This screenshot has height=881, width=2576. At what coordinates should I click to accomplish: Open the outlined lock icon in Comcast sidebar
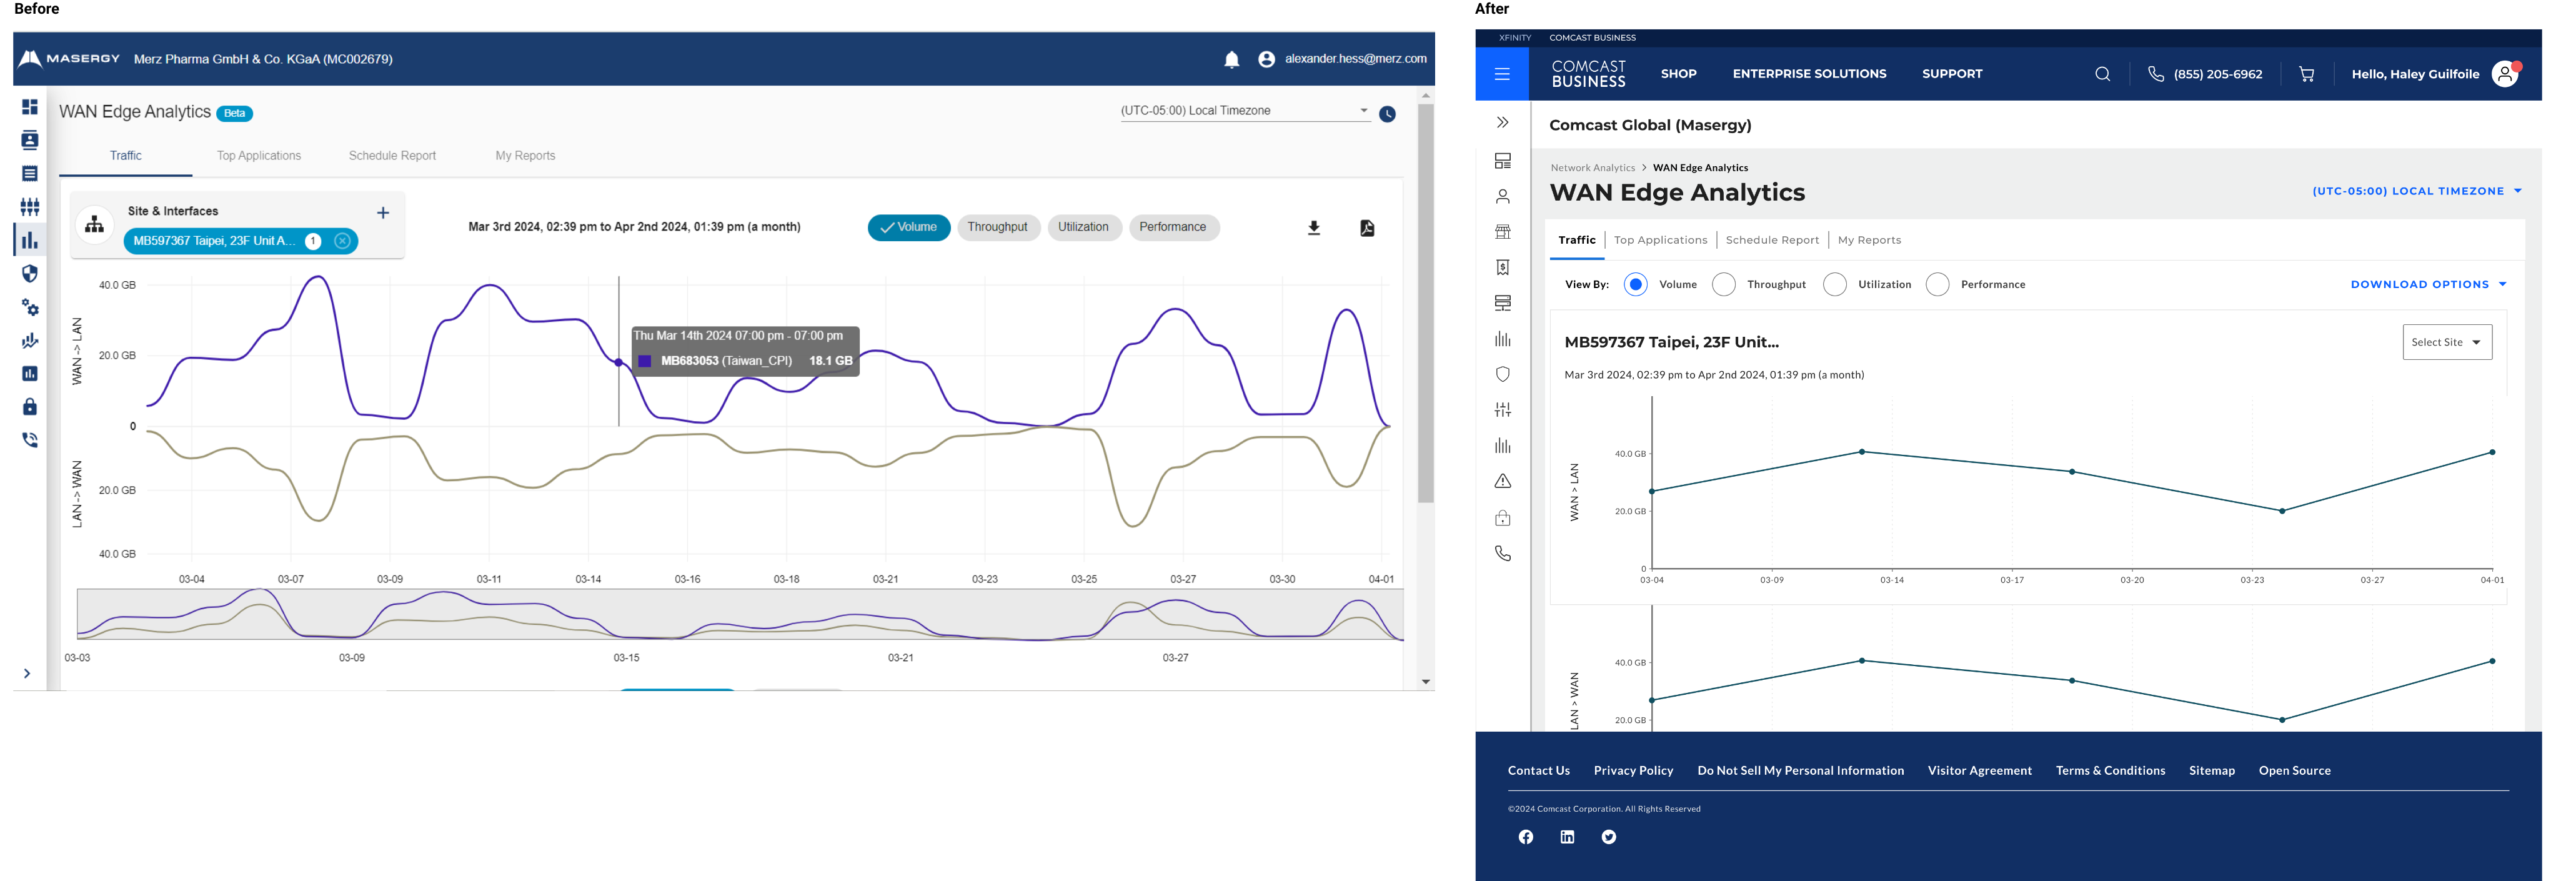pos(1503,518)
